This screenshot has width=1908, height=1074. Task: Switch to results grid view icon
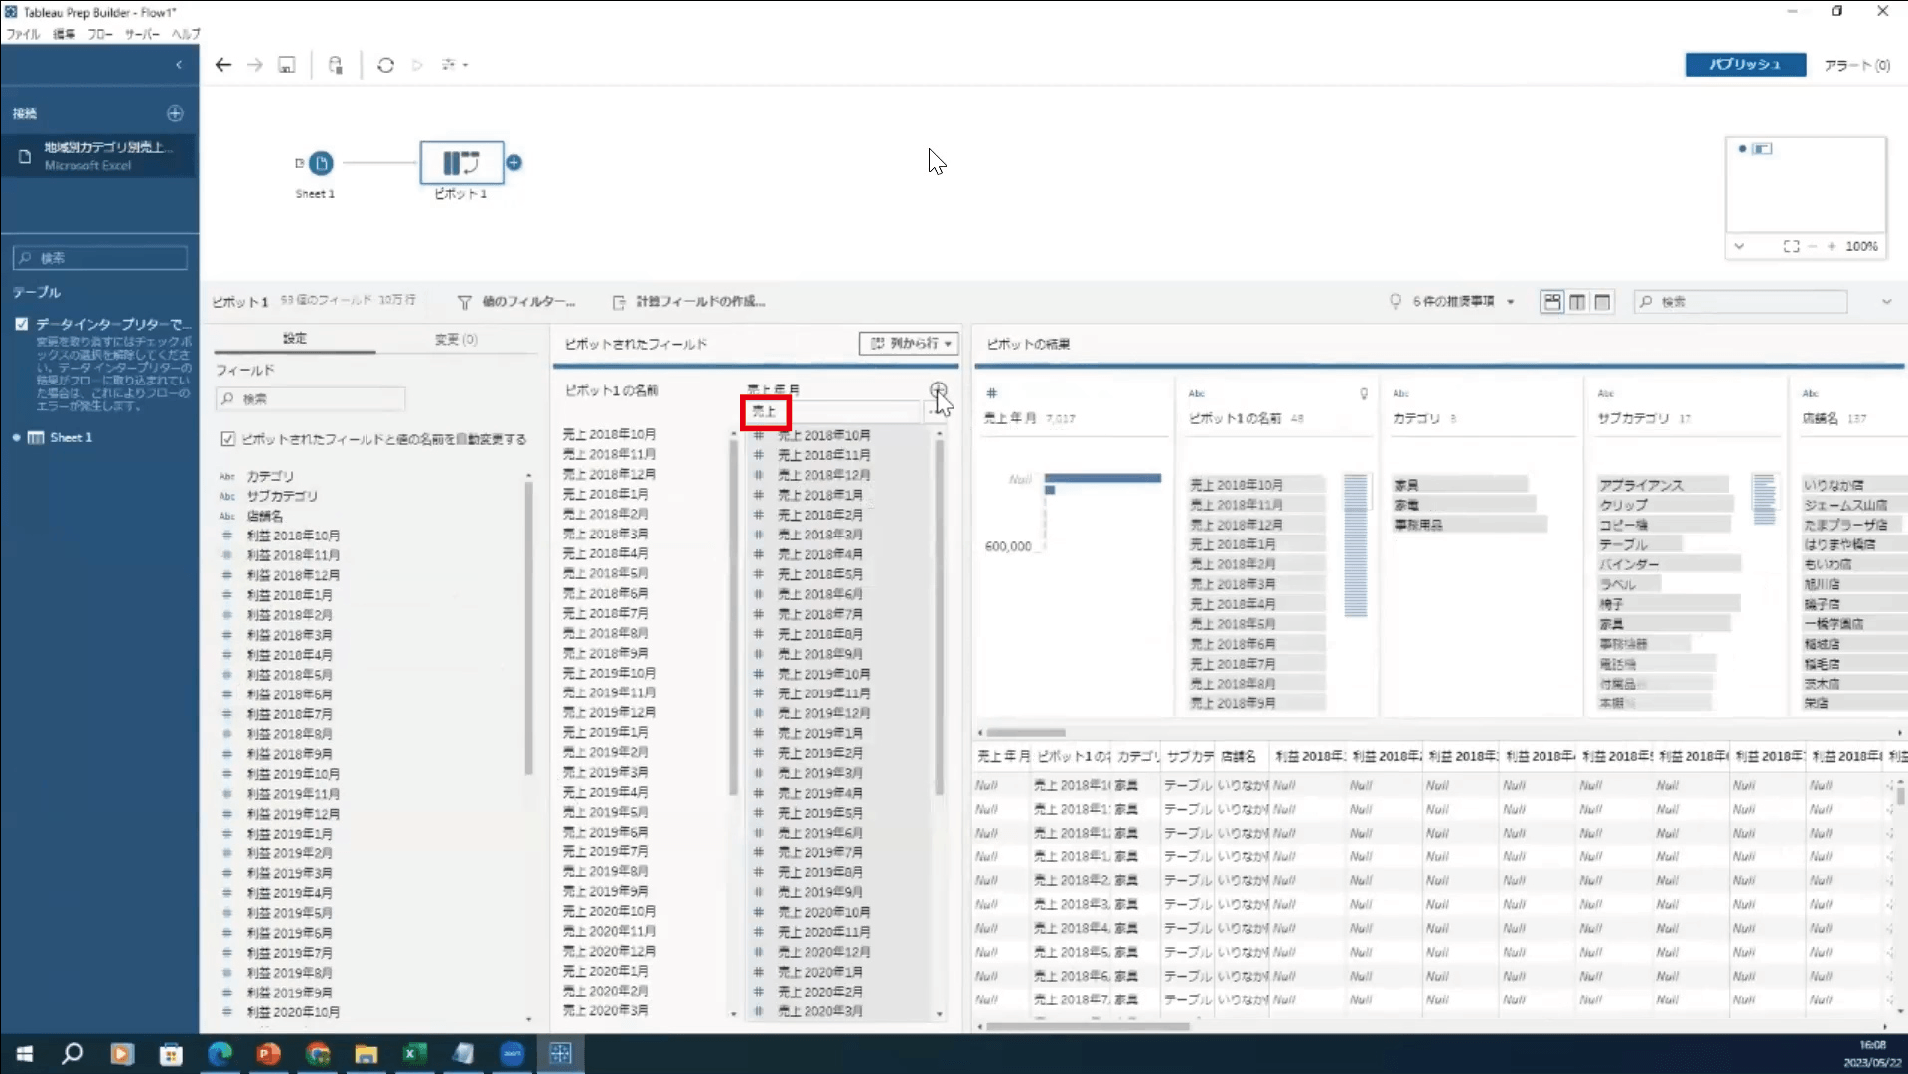[x=1577, y=302]
